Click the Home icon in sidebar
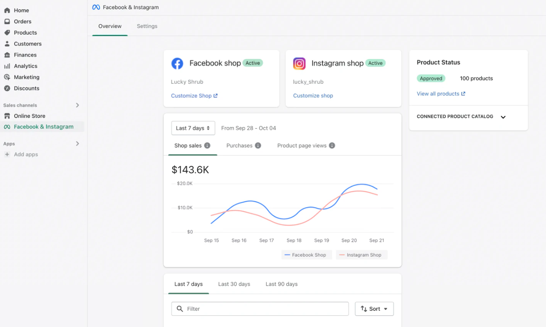Screen dimensions: 546x327 click(7, 10)
